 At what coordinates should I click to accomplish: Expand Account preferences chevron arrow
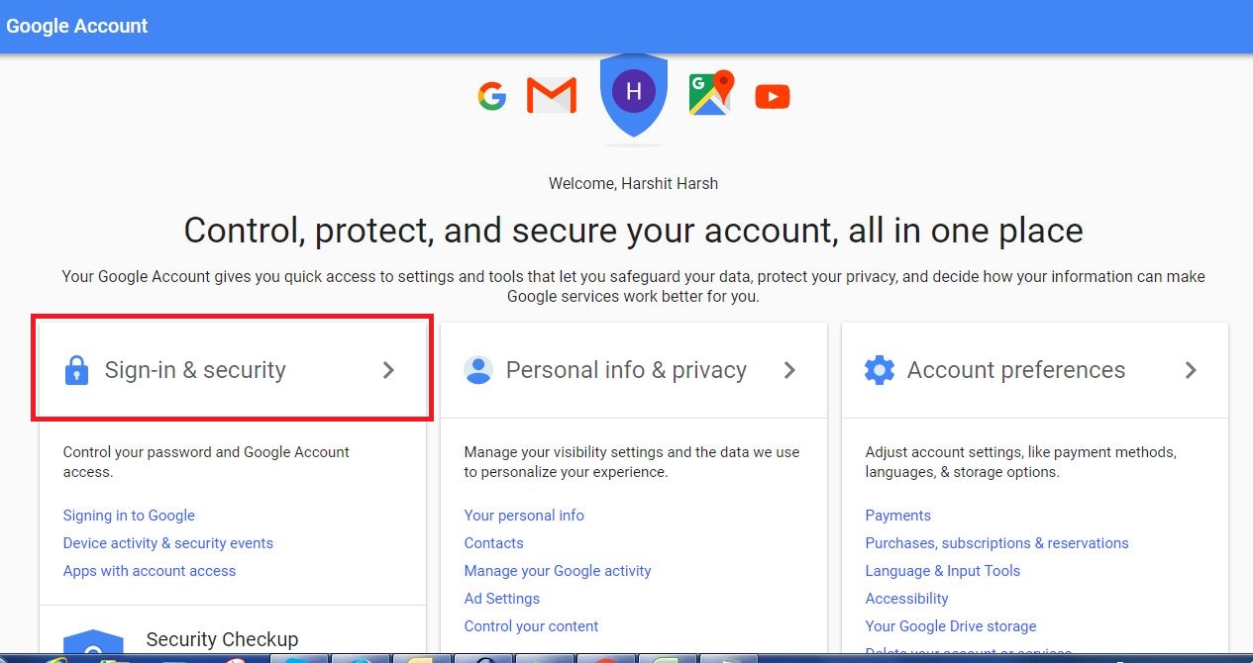1191,370
